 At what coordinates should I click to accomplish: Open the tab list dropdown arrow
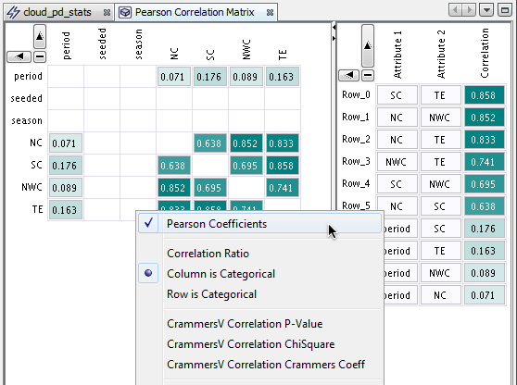486,10
